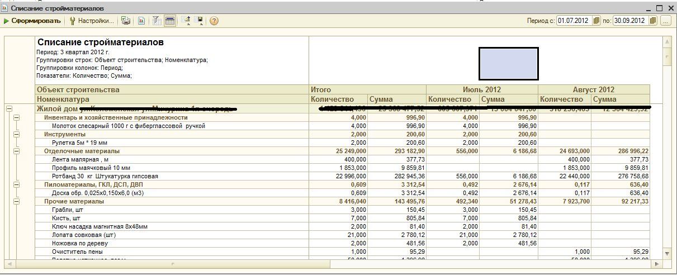
Task: Select the Объект строительства header cell
Action: (172, 89)
